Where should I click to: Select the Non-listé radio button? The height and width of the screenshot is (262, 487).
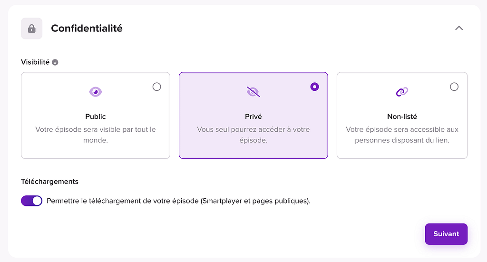(454, 87)
